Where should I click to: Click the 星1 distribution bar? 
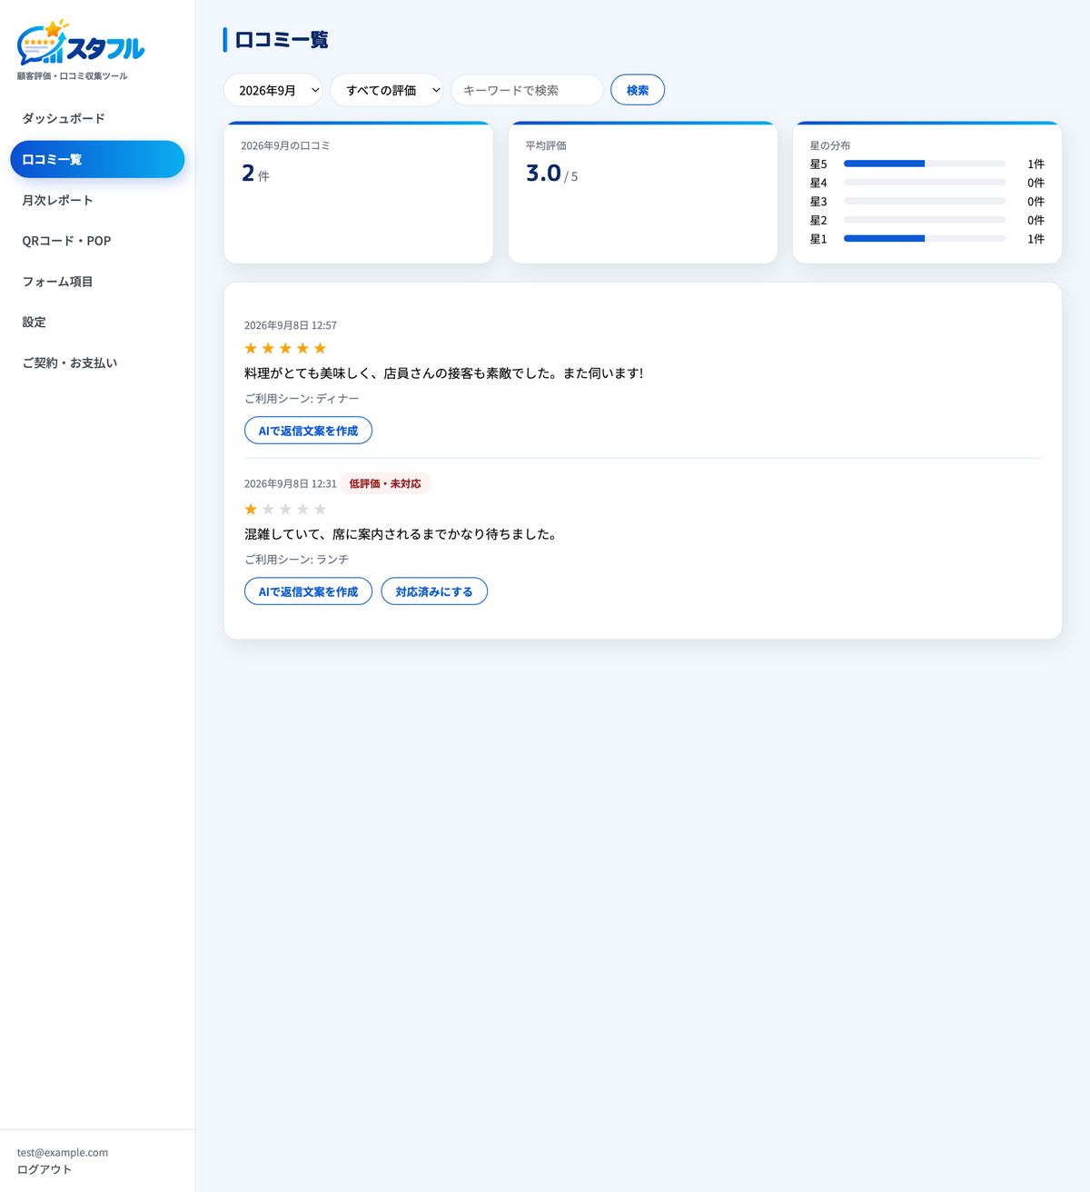click(x=925, y=239)
